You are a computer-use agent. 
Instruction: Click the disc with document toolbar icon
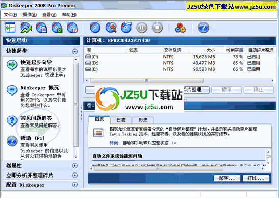pyautogui.click(x=41, y=28)
